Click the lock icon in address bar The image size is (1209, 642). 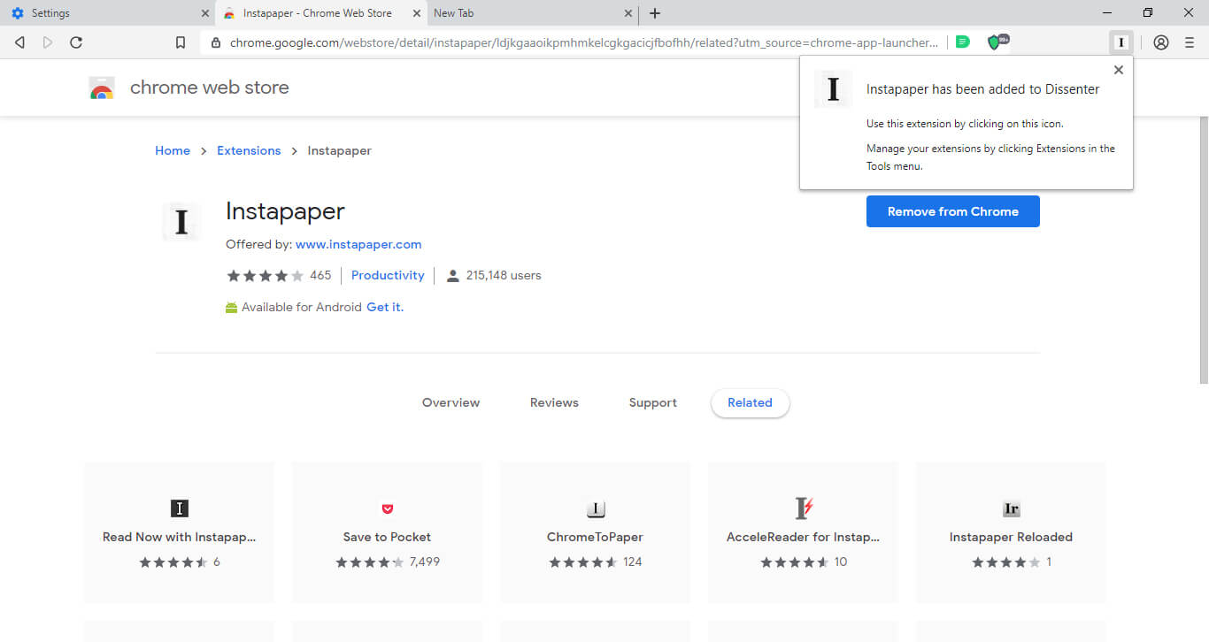pos(216,42)
